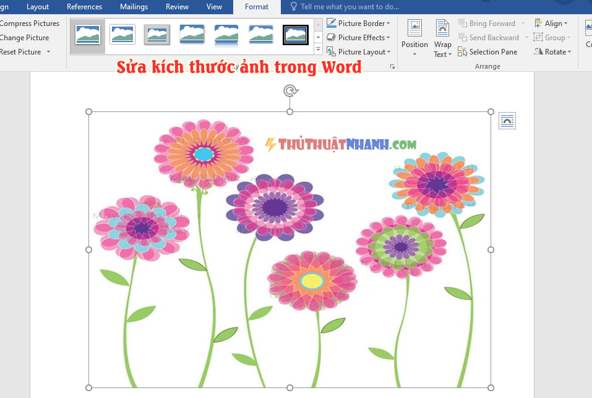592x398 pixels.
Task: Apply the black double-frame picture style
Action: (x=296, y=35)
